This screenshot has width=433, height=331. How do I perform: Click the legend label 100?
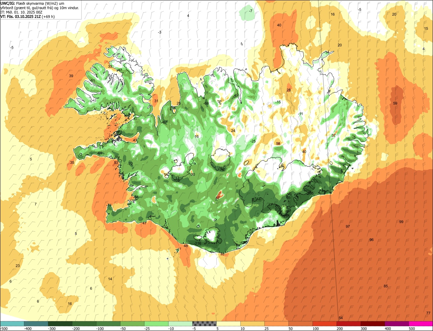click(x=315, y=329)
